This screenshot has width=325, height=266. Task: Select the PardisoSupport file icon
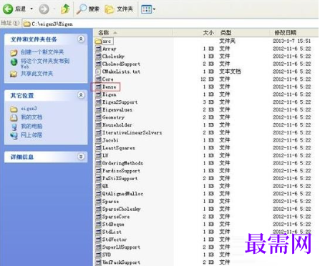tap(98, 171)
